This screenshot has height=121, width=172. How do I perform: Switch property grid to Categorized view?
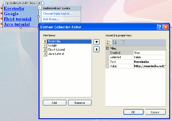(109, 42)
